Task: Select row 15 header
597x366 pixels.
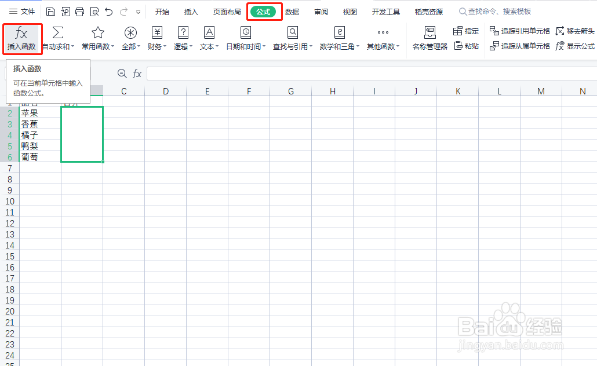Action: (x=10, y=257)
